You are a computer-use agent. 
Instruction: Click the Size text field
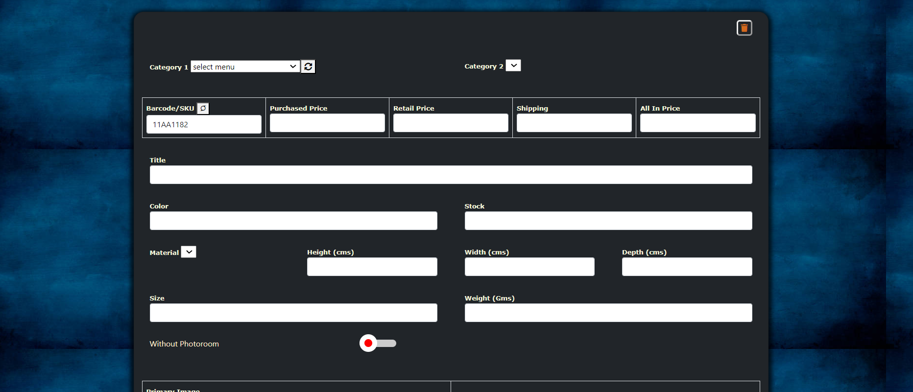293,313
